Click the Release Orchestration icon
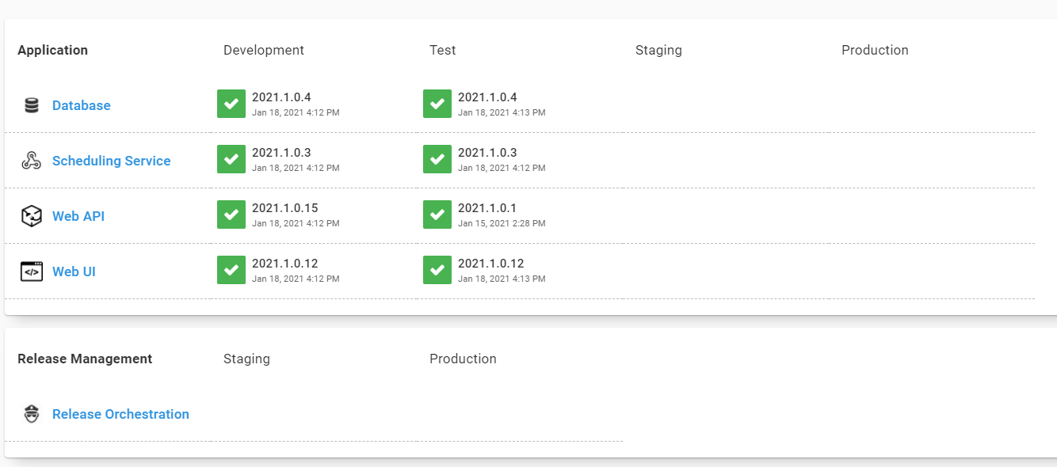This screenshot has height=467, width=1057. tap(32, 413)
